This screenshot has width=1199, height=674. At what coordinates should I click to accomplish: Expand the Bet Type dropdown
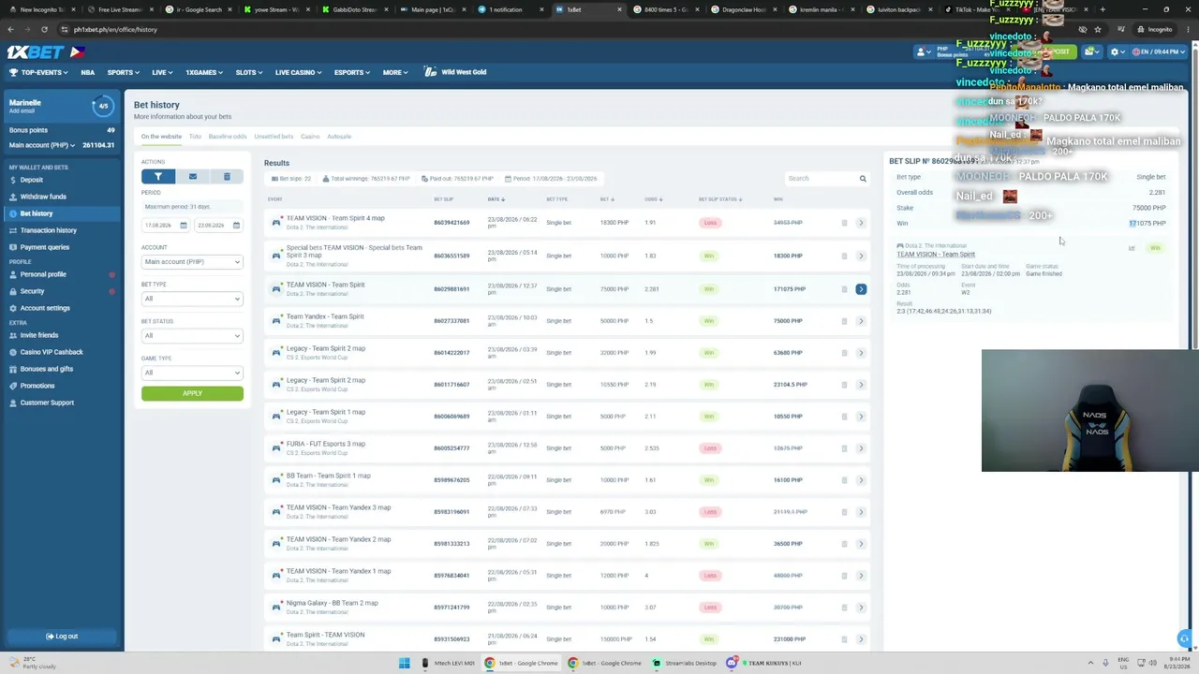coord(192,299)
